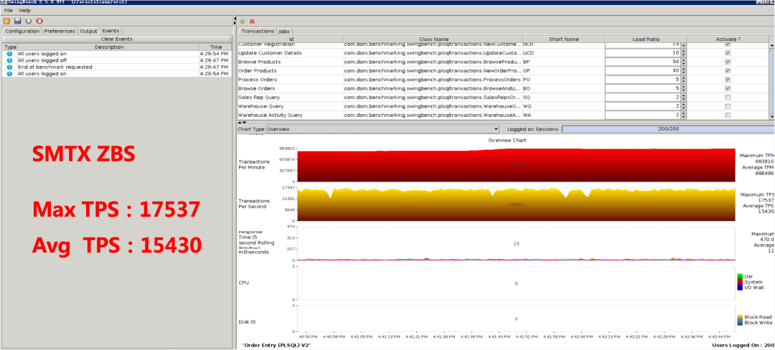Click the Usr green legend swatch

point(740,276)
